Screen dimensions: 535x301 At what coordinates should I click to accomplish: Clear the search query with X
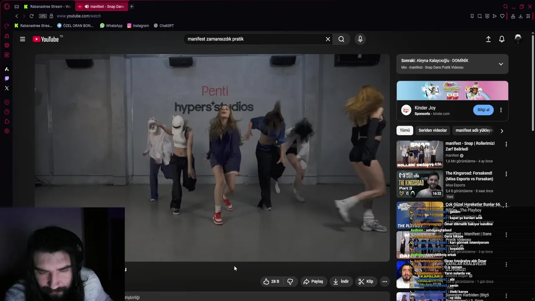[328, 39]
